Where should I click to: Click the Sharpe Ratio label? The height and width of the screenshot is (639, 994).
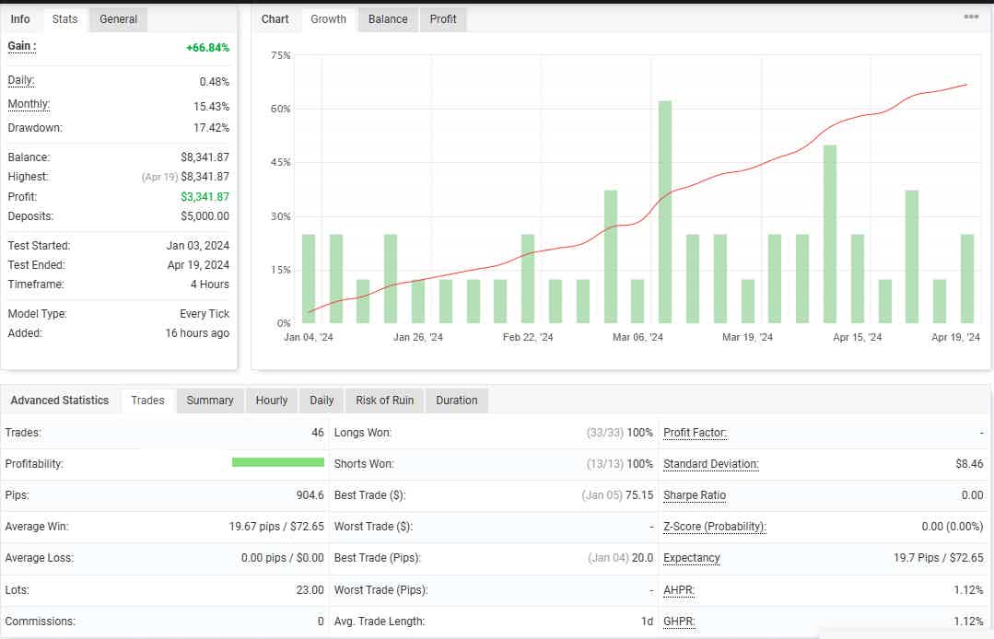pos(695,495)
